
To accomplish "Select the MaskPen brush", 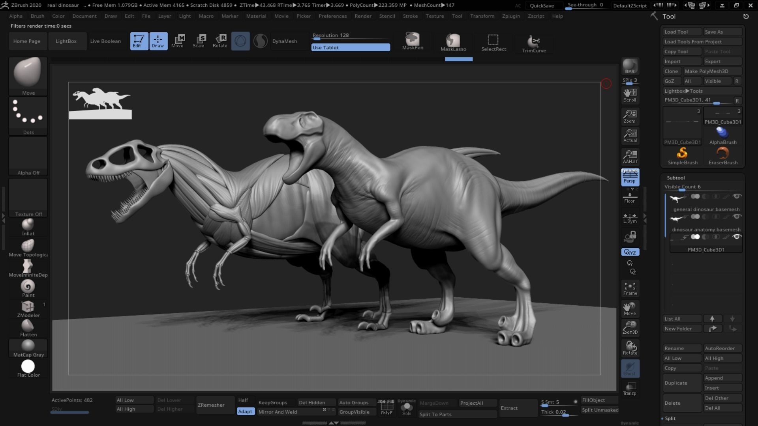I will click(x=413, y=41).
